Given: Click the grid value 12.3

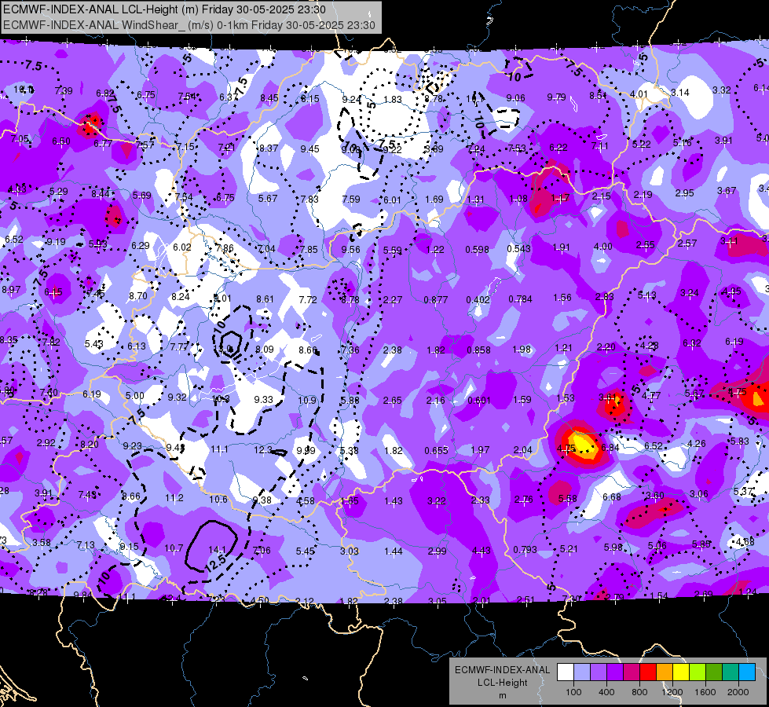Looking at the screenshot, I should 263,450.
